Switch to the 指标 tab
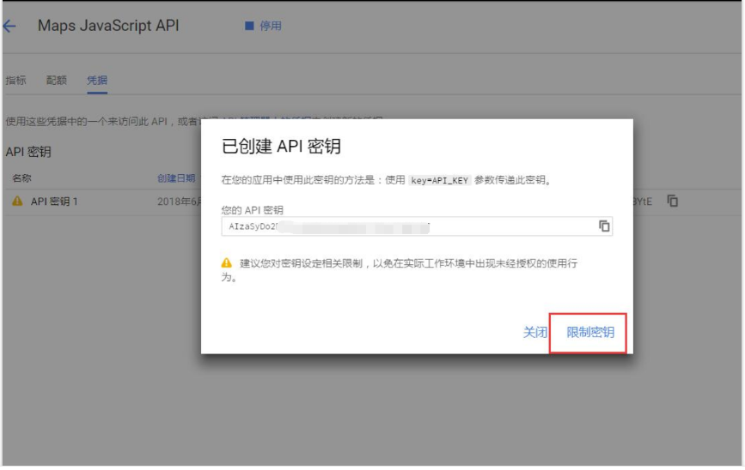Screen dimensions: 745x470 pyautogui.click(x=15, y=80)
